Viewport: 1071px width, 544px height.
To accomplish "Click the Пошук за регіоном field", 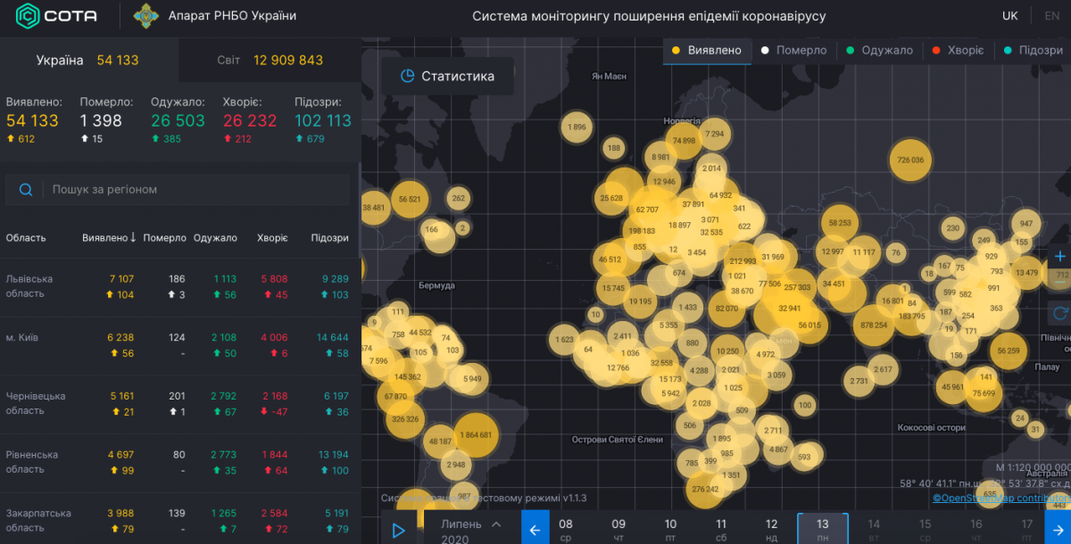I will (180, 189).
